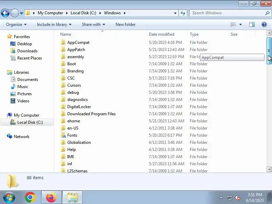Expand the arrow after Local Disk (C:) breadcrumb
The height and width of the screenshot is (204, 272).
click(x=100, y=13)
